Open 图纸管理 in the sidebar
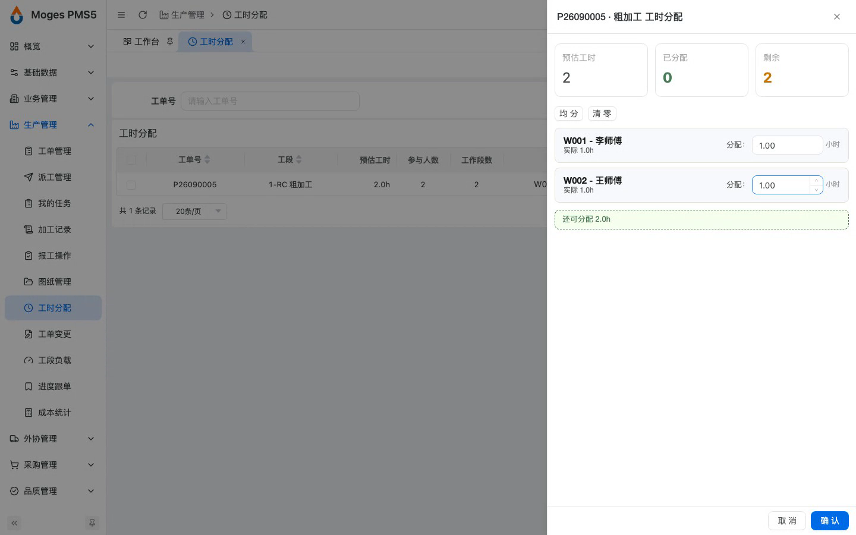Image resolution: width=856 pixels, height=535 pixels. pos(53,282)
